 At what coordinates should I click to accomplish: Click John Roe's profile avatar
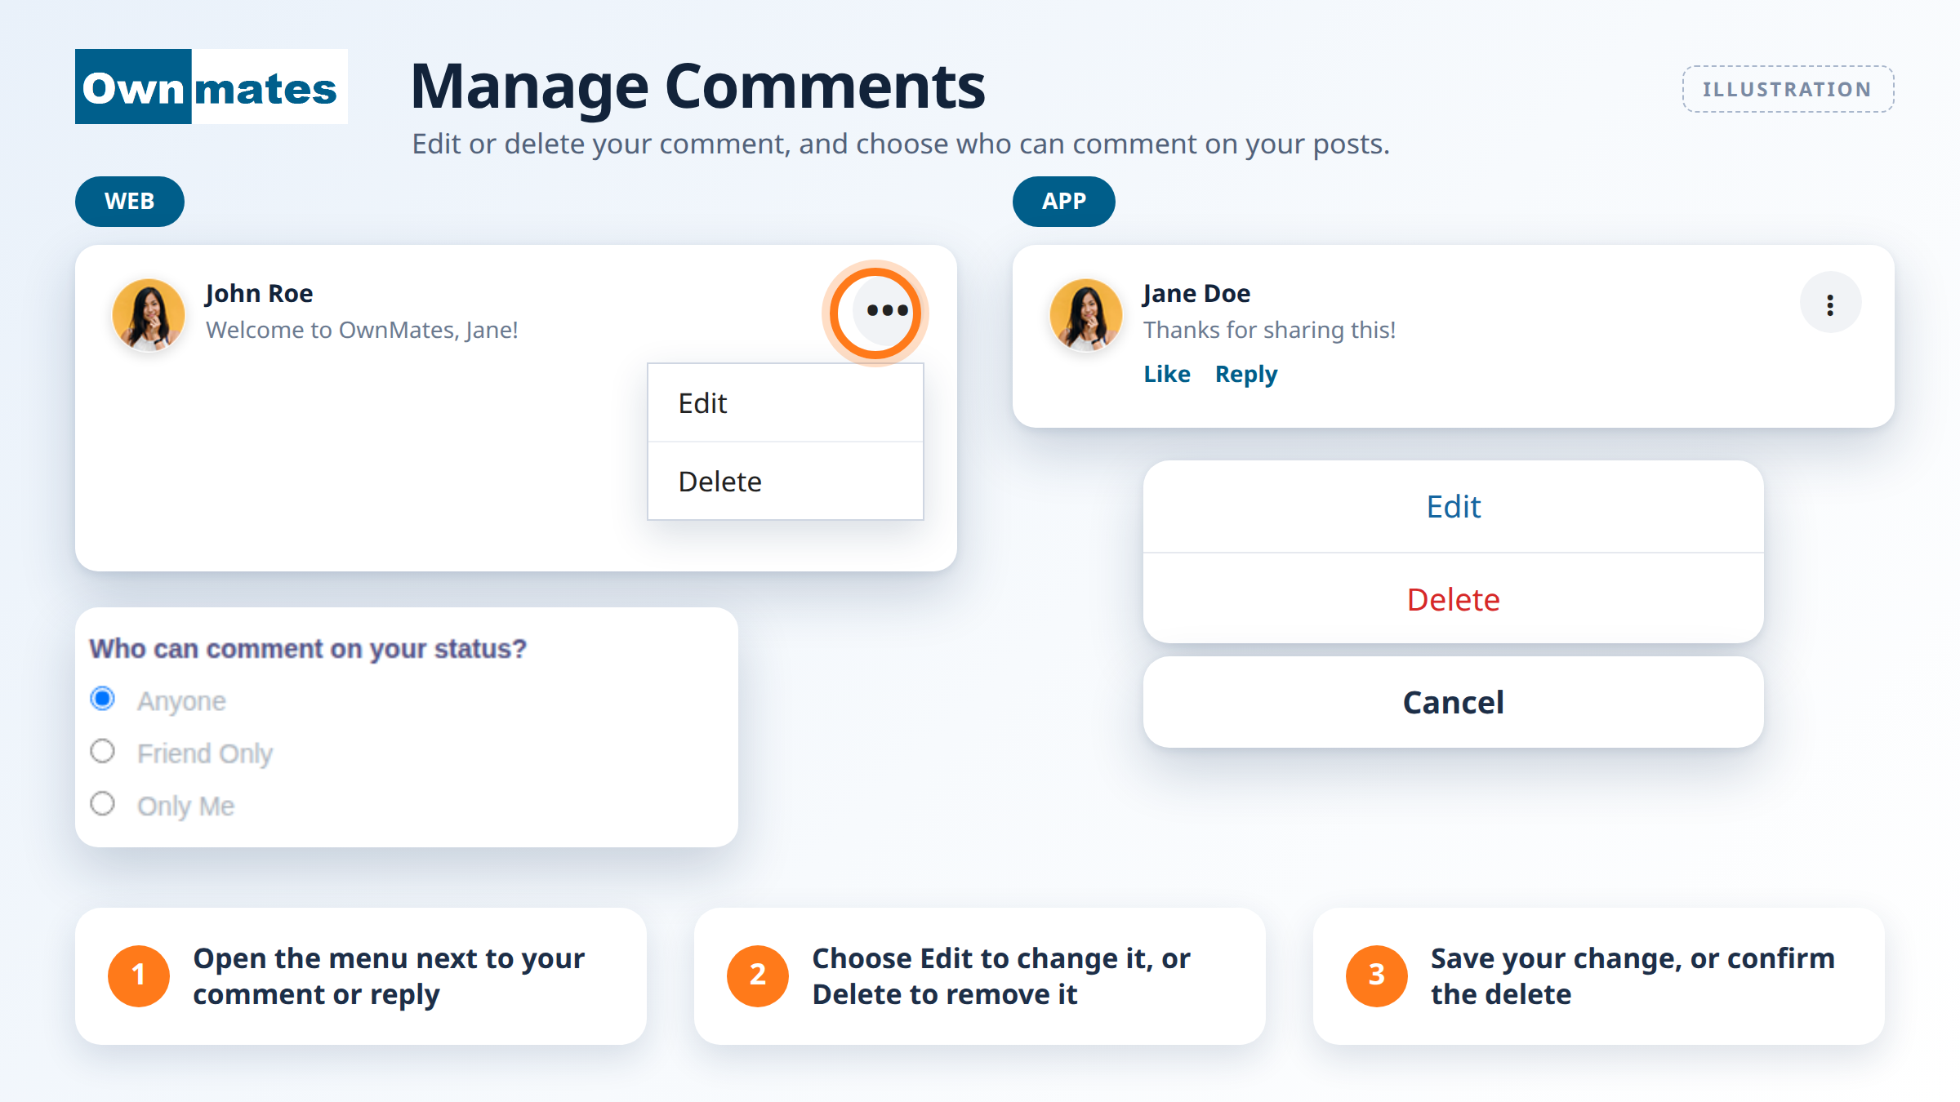[x=149, y=314]
